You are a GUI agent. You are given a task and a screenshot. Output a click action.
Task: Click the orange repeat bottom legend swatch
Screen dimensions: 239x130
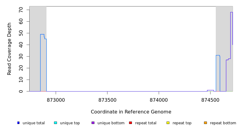[206, 123]
